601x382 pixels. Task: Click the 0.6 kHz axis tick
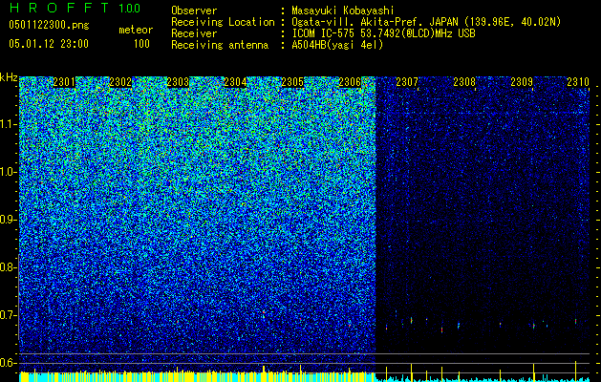9,363
